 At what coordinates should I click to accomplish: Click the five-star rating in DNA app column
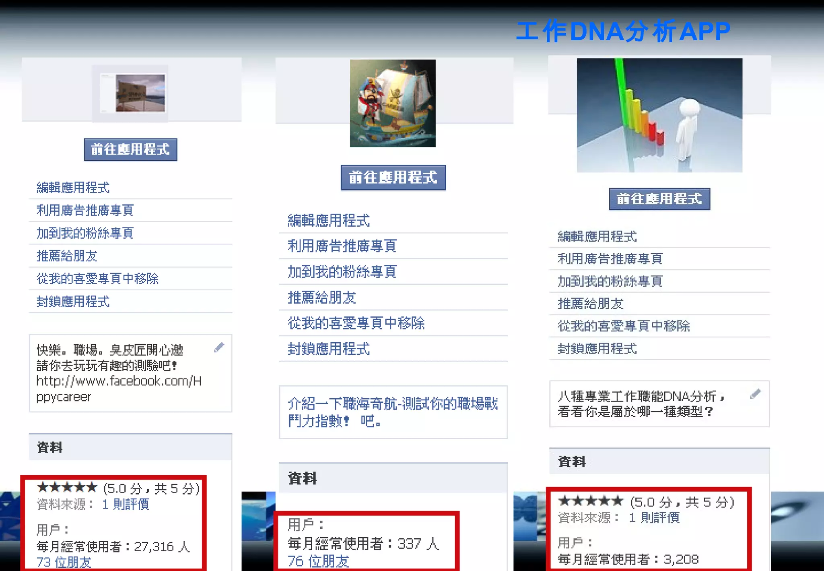coord(591,501)
